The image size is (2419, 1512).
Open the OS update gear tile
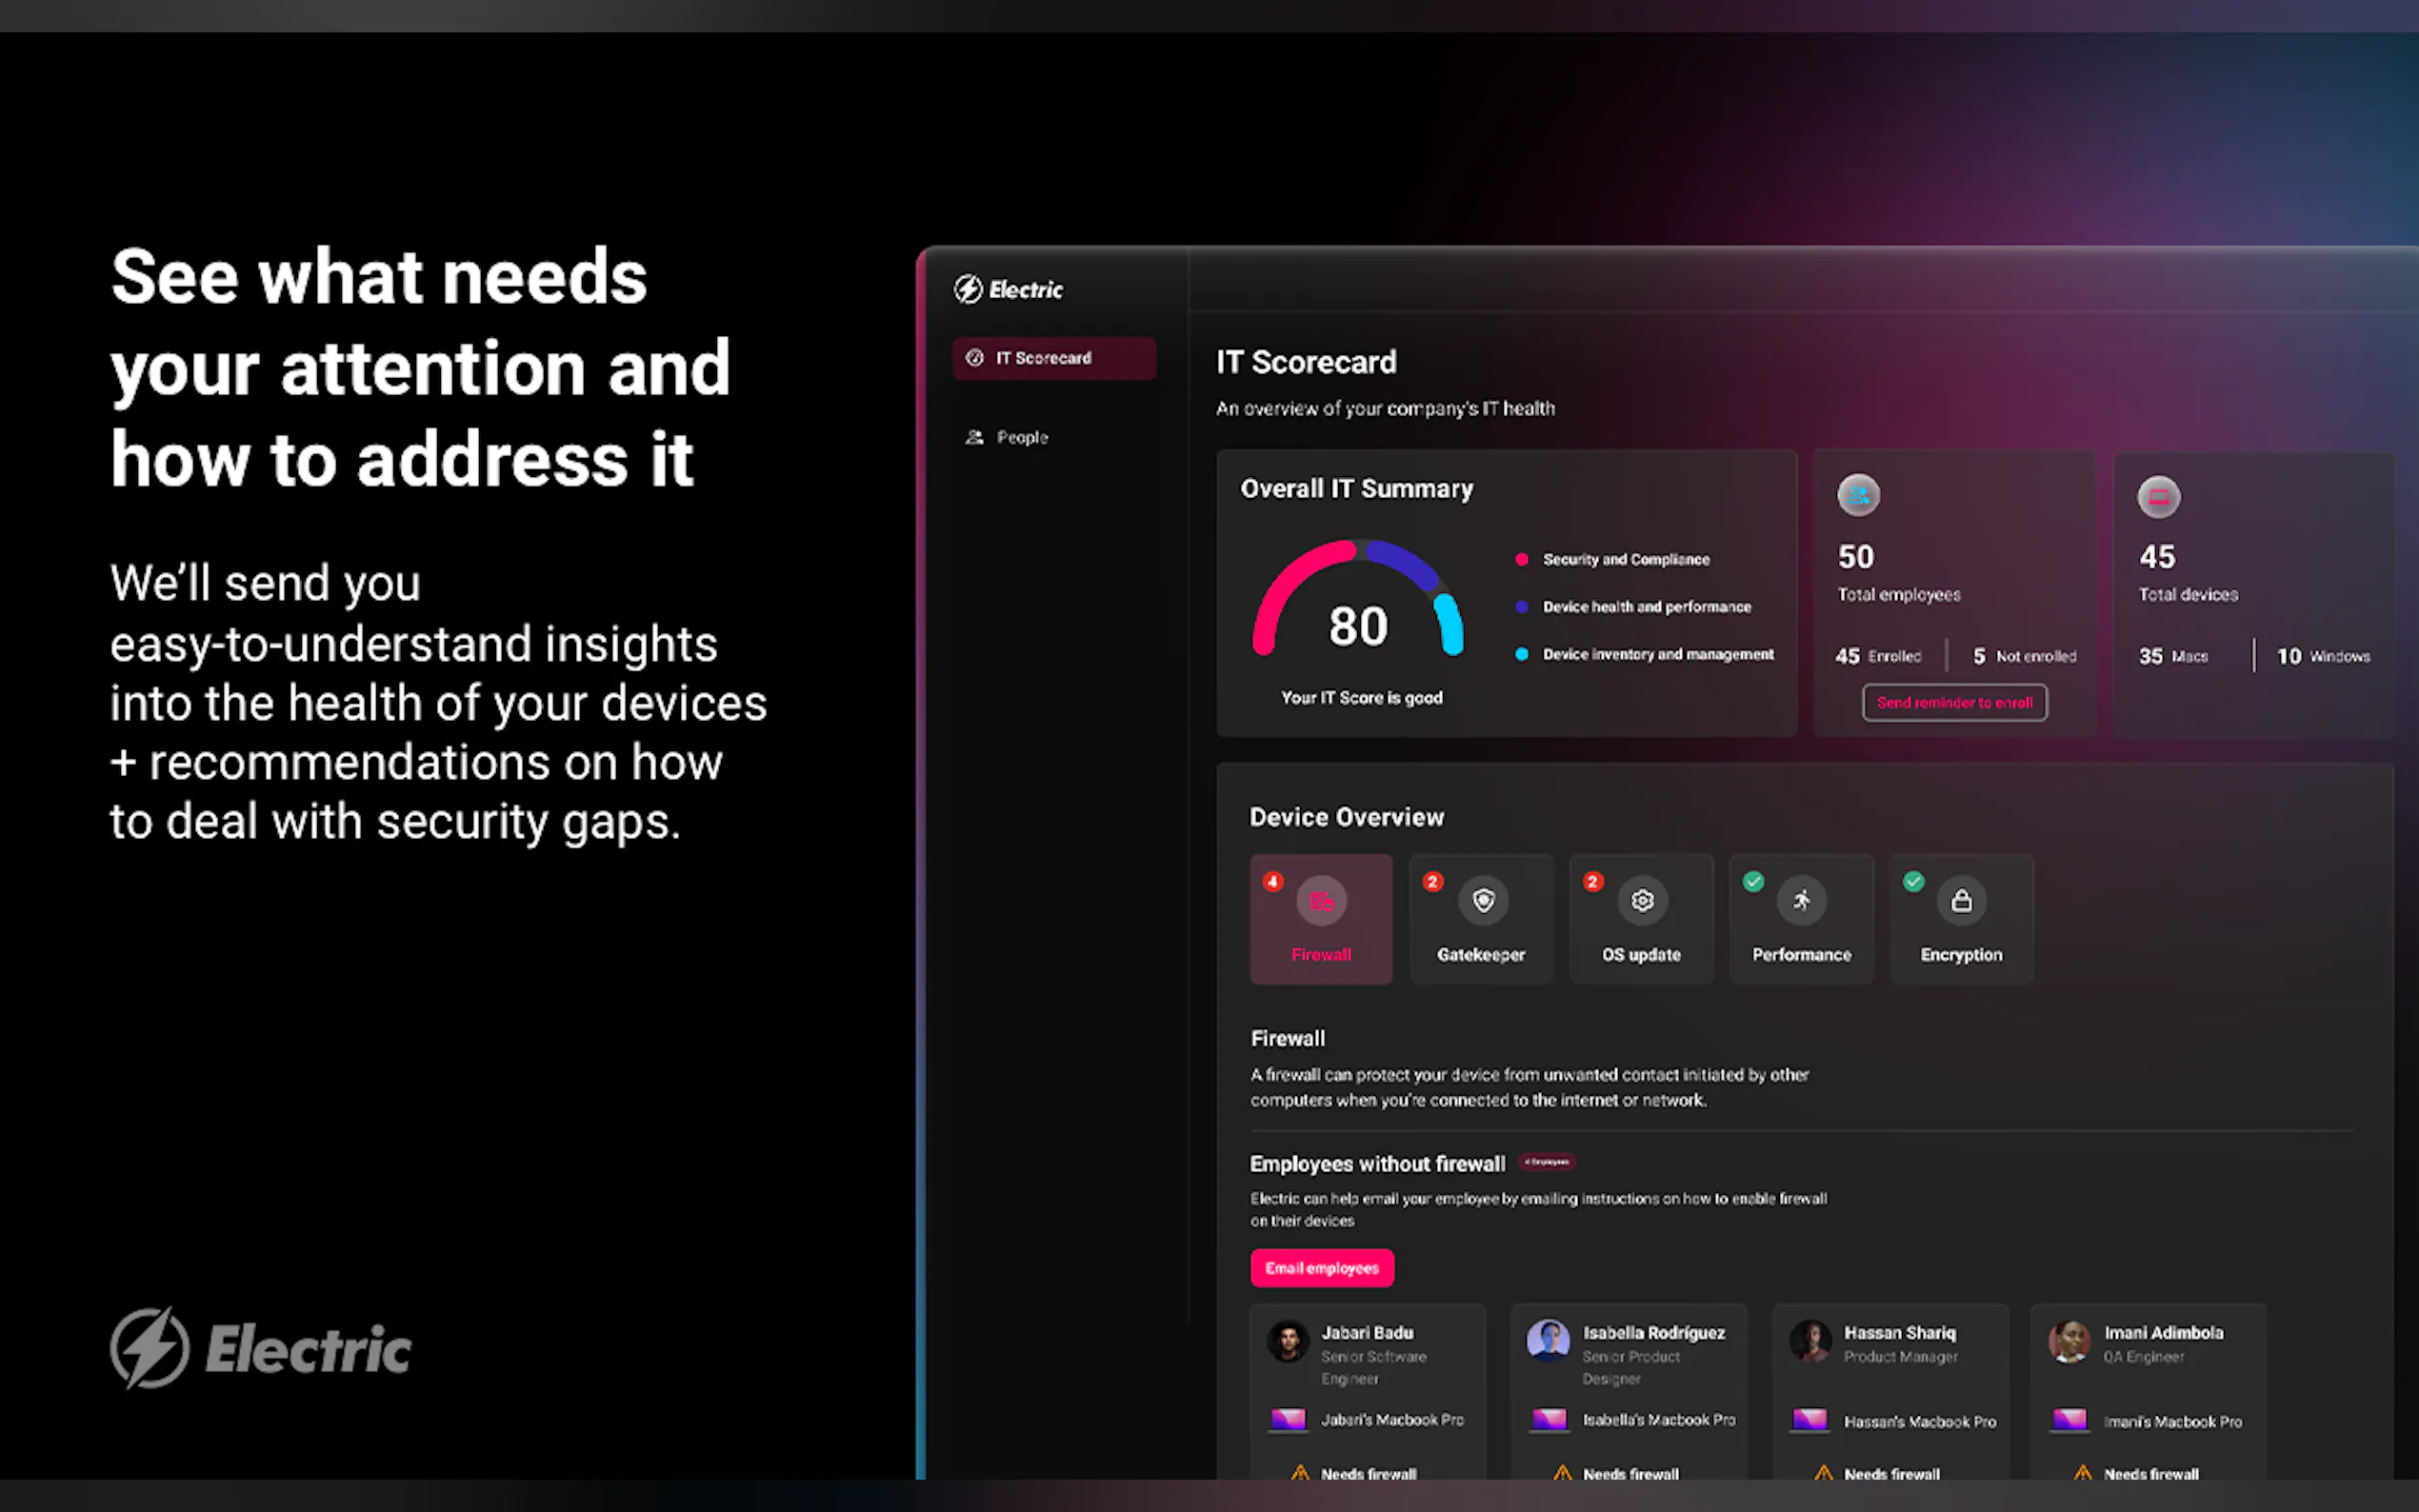[1641, 919]
